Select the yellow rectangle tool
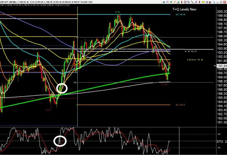The image size is (227, 155). [203, 2]
